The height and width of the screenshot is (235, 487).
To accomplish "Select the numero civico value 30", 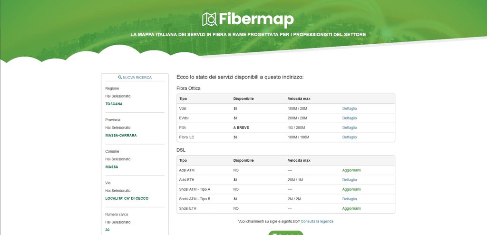I will click(107, 230).
